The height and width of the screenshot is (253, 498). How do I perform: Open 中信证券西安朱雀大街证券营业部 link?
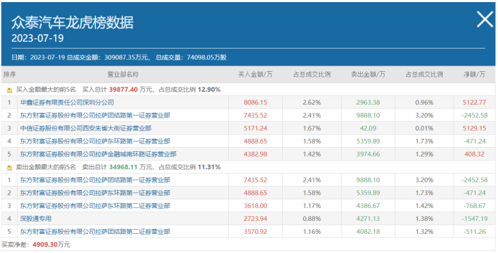point(86,129)
